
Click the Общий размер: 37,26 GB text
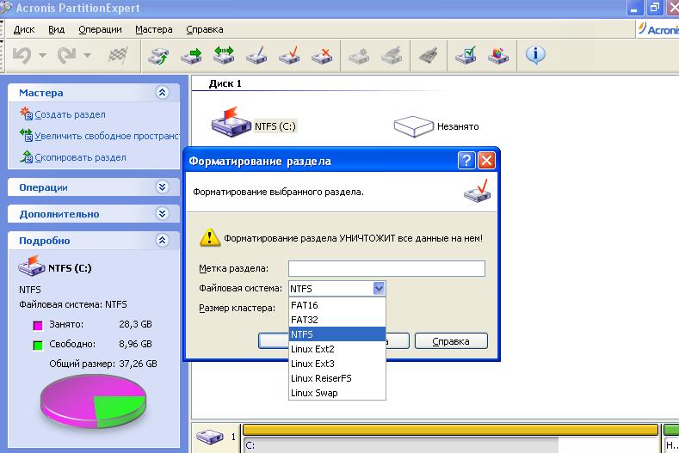click(x=103, y=364)
